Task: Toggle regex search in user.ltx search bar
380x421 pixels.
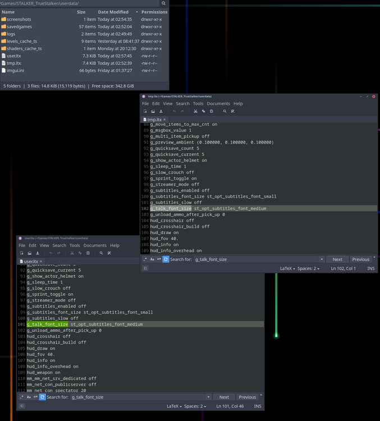Action: pos(22,397)
